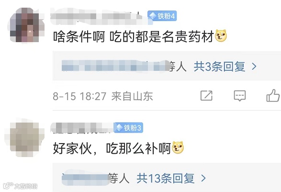Tap the watermark logo at bottom left

coord(20,186)
